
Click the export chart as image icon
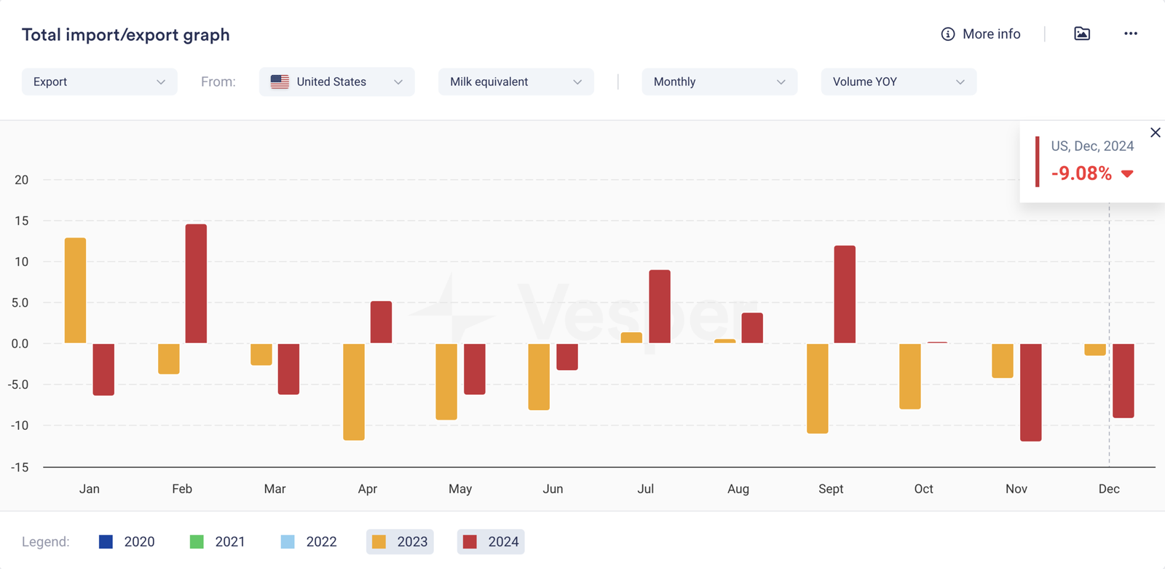click(1082, 34)
